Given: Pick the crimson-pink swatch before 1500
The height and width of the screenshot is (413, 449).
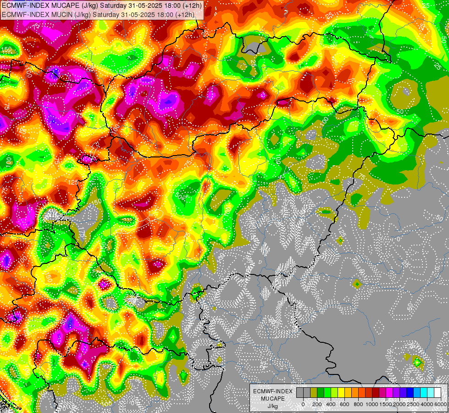Looking at the screenshot, I should coord(382,393).
